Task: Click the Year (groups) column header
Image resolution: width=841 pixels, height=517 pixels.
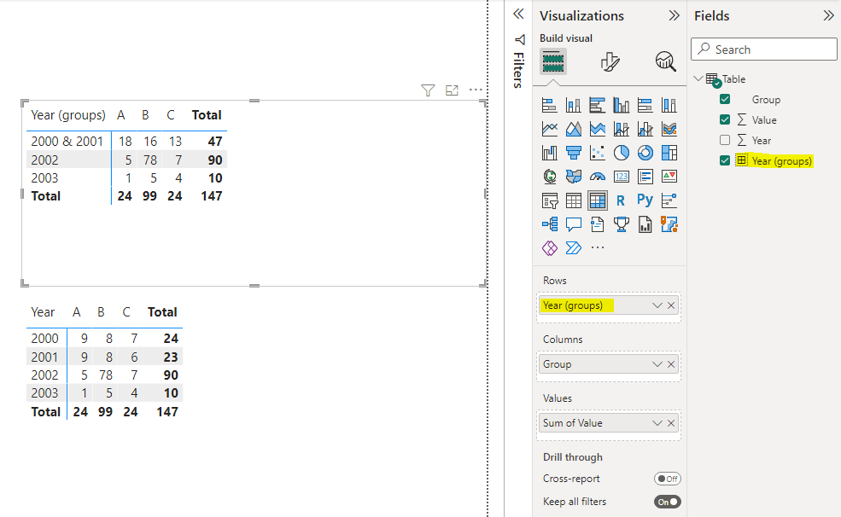Action: click(x=68, y=115)
